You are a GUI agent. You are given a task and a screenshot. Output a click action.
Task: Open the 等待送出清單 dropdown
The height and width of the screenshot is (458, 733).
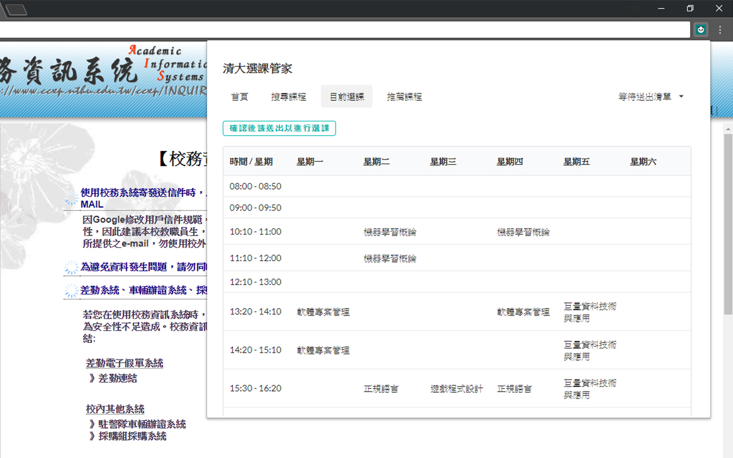click(651, 97)
